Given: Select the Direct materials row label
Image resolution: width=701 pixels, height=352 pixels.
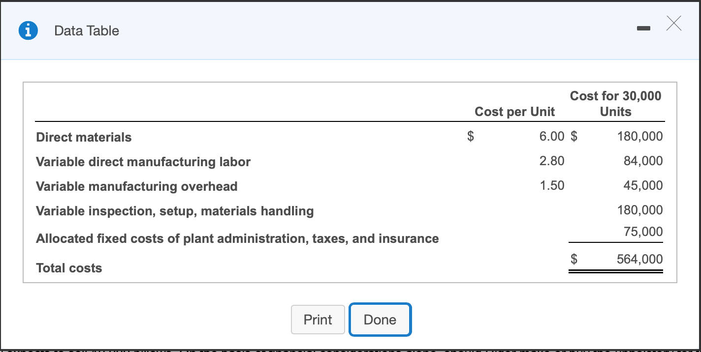Looking at the screenshot, I should point(83,137).
